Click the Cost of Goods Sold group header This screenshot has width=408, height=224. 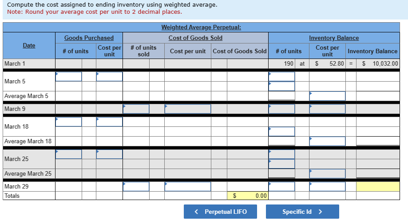click(195, 38)
